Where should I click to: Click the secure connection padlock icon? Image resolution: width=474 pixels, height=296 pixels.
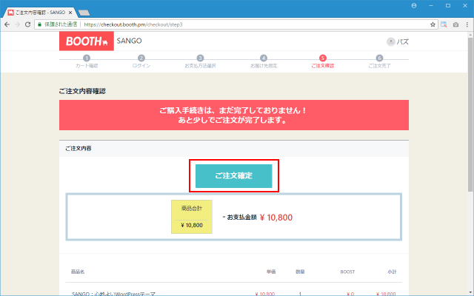(x=39, y=24)
